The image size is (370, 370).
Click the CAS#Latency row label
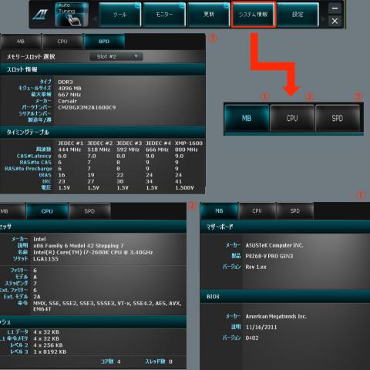(34, 156)
